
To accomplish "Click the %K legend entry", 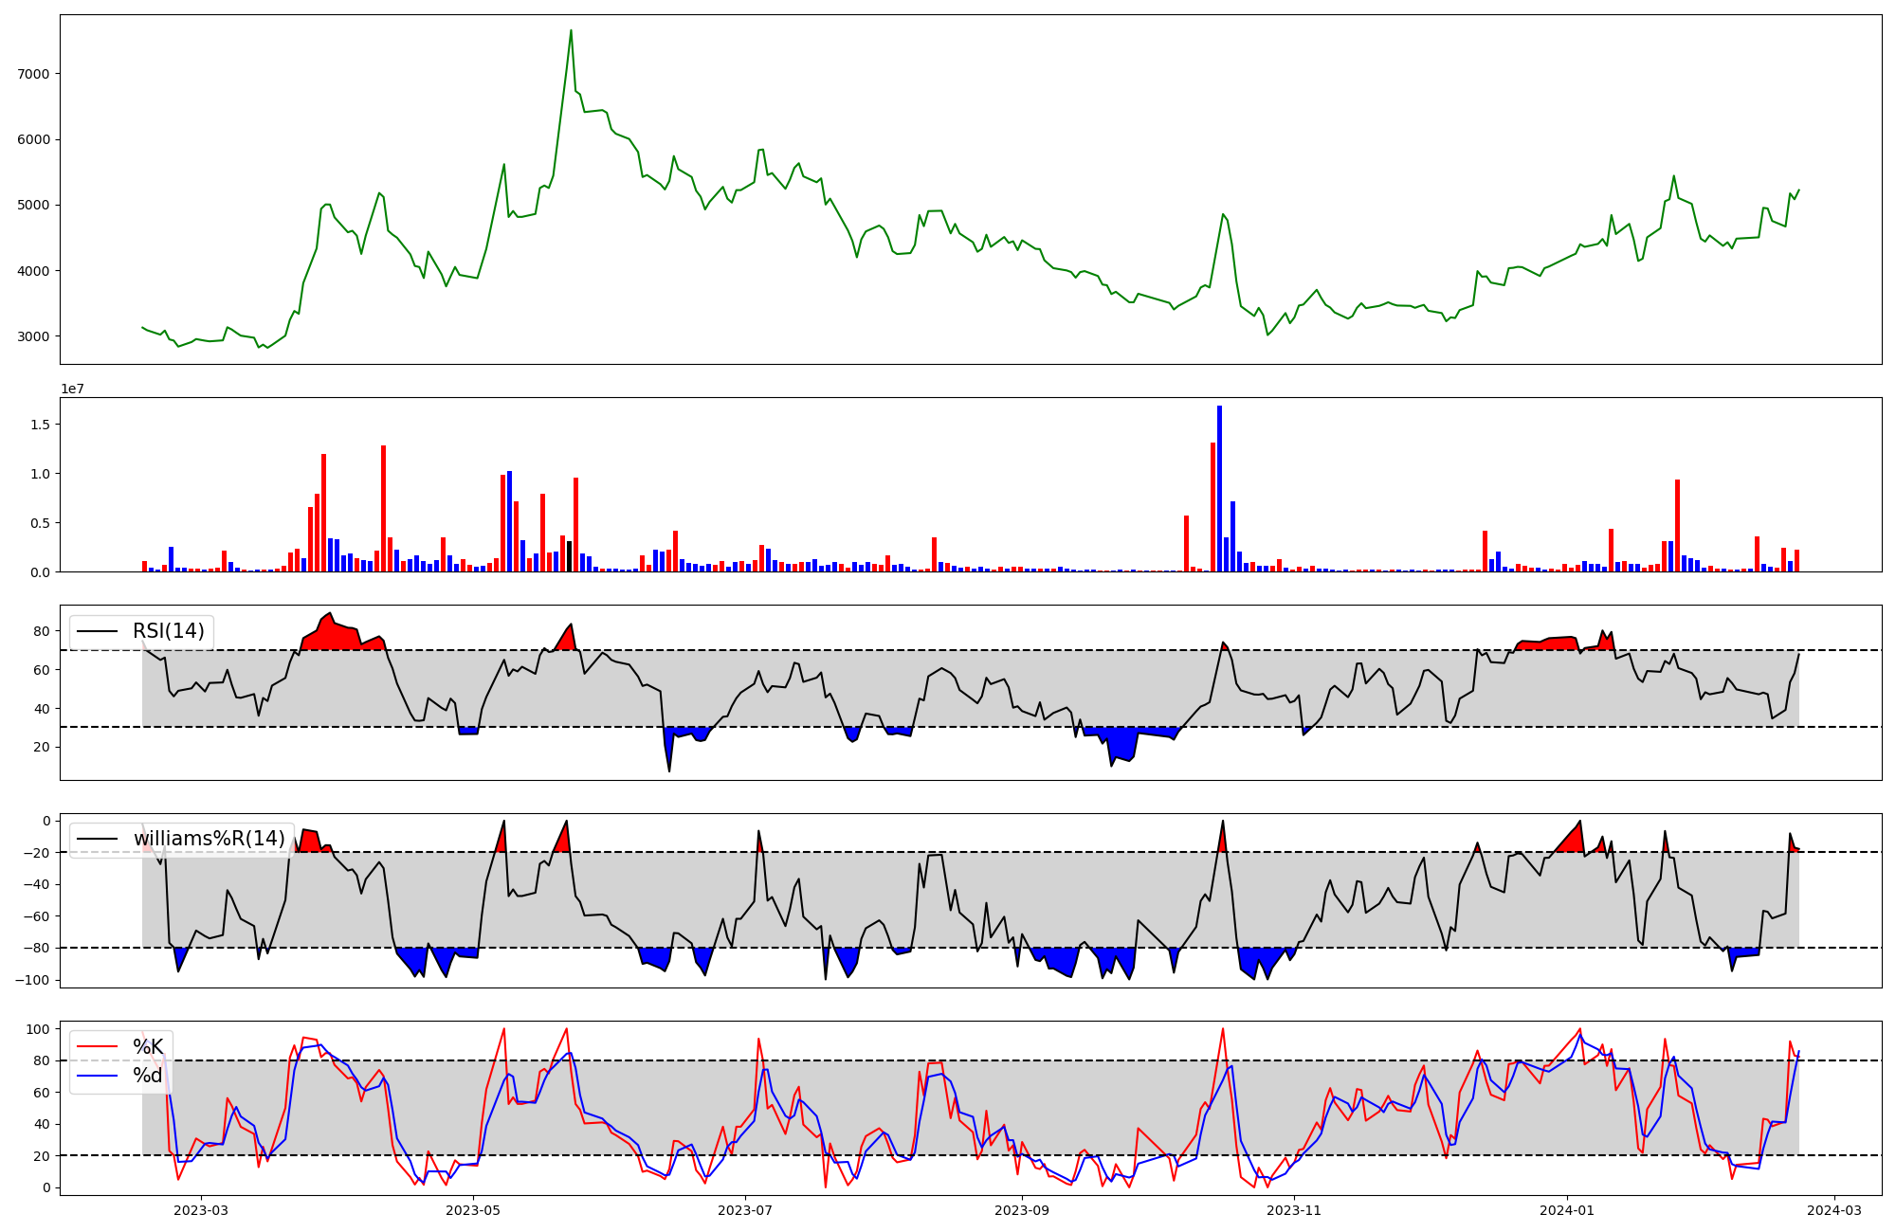I will tap(147, 1046).
